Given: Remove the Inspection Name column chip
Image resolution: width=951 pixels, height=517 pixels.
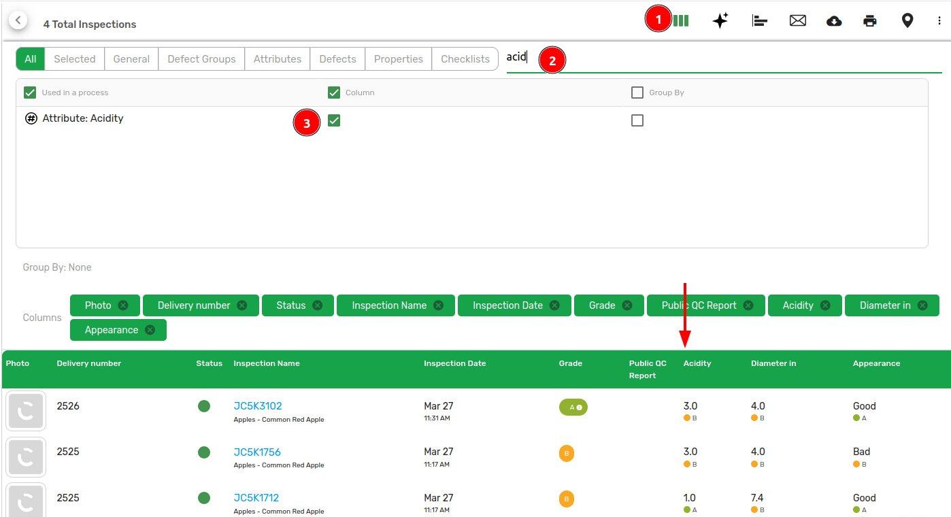Looking at the screenshot, I should (439, 305).
